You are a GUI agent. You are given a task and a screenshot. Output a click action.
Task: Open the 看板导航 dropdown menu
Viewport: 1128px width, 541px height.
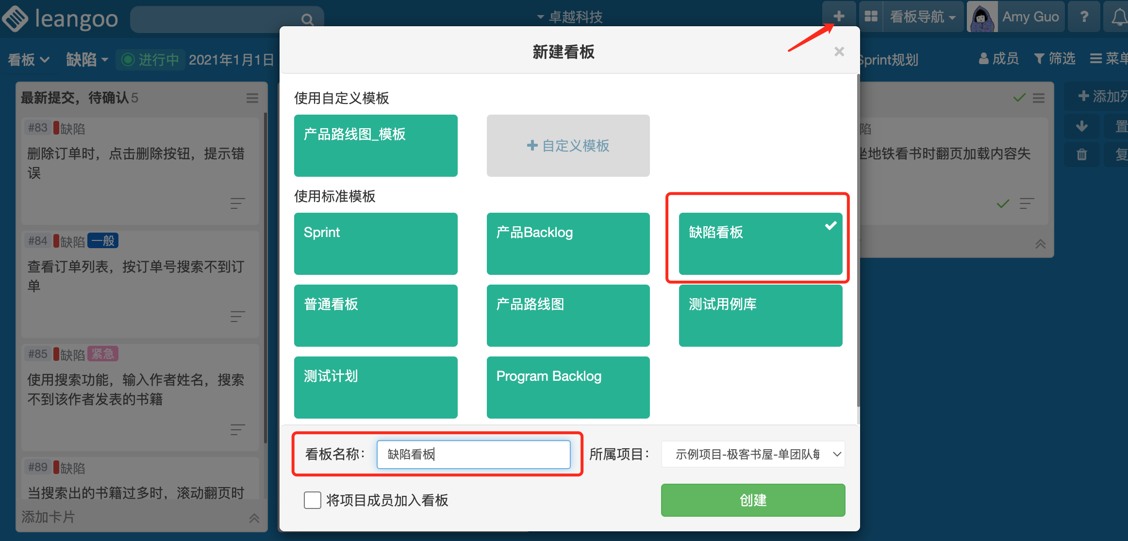click(x=922, y=17)
